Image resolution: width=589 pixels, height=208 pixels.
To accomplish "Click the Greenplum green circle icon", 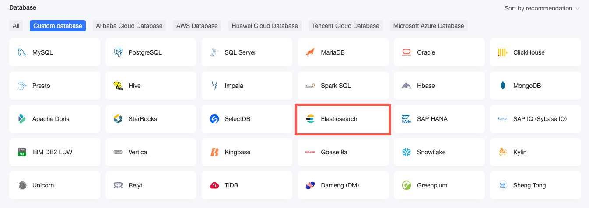I will 407,185.
